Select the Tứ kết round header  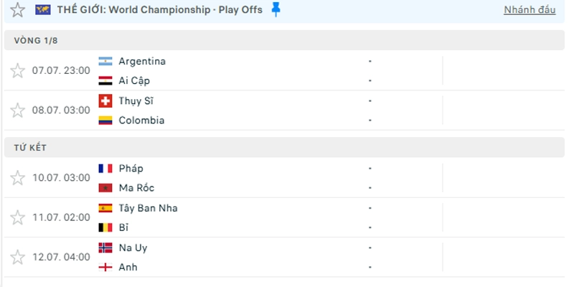click(x=284, y=148)
